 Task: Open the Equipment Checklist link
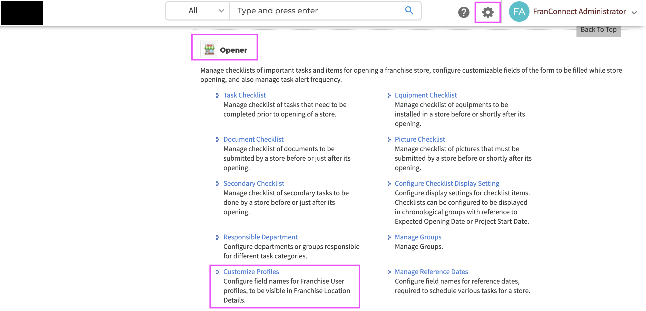coord(426,95)
